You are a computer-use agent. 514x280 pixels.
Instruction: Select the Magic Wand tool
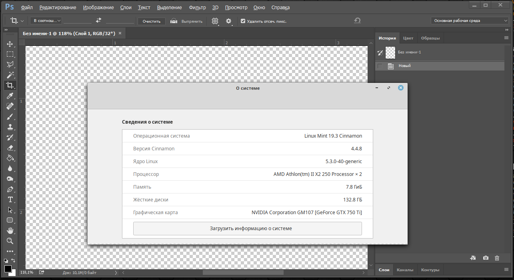pyautogui.click(x=10, y=75)
